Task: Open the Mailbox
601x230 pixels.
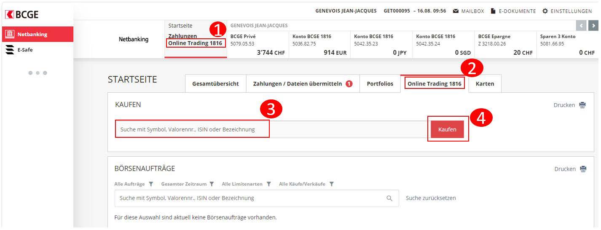Action: [468, 11]
